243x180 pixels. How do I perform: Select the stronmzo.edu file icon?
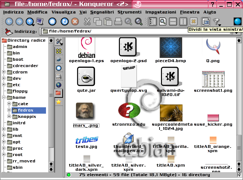(129, 110)
